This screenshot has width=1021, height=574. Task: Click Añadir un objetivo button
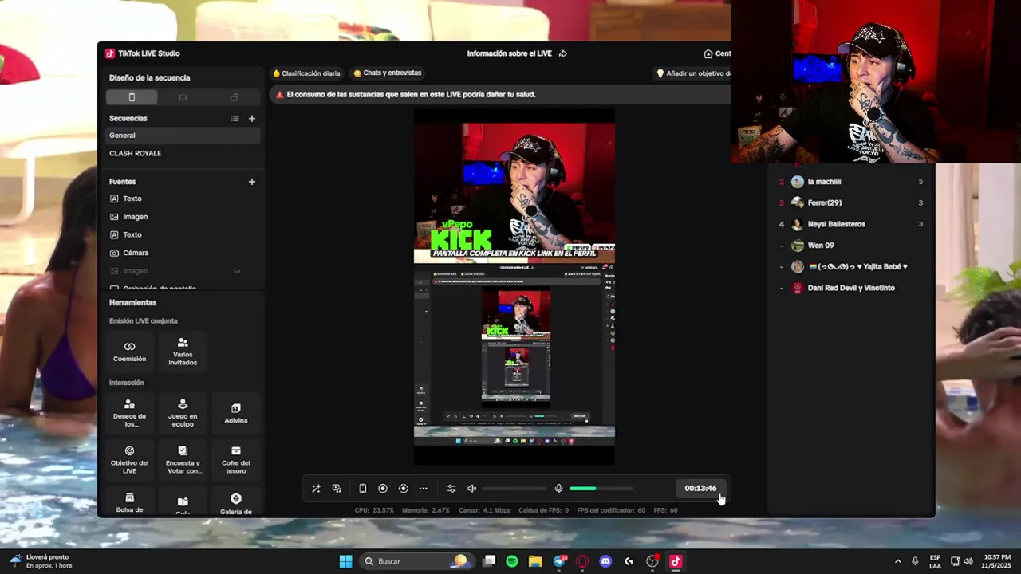pos(693,73)
